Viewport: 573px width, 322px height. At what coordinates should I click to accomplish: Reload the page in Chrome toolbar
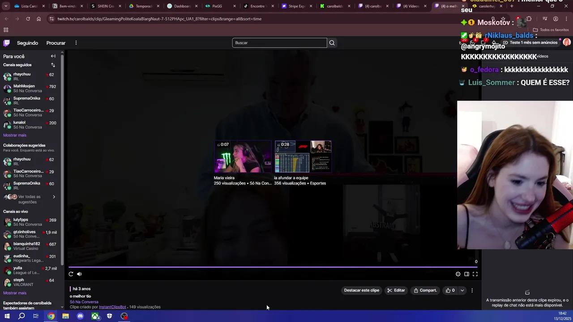click(x=28, y=19)
